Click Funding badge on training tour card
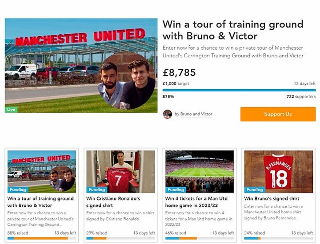Image resolution: width=320 pixels, height=244 pixels. 18,189
